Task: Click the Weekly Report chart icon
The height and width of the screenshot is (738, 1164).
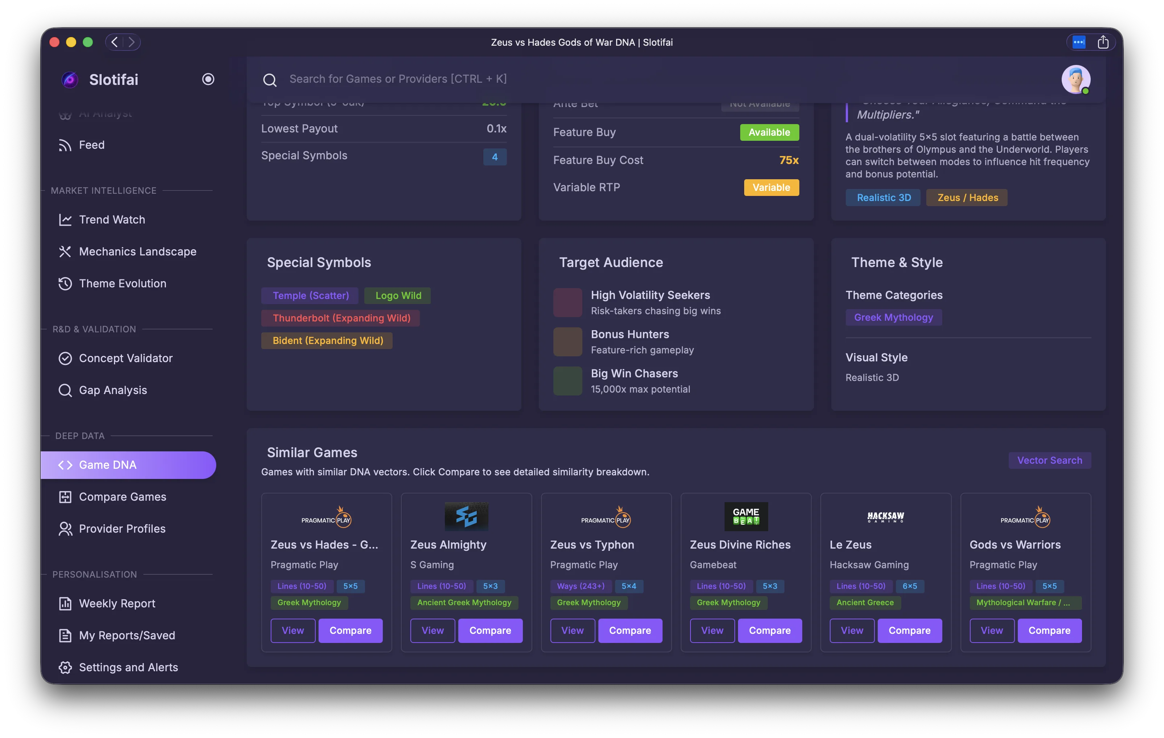Action: 65,604
